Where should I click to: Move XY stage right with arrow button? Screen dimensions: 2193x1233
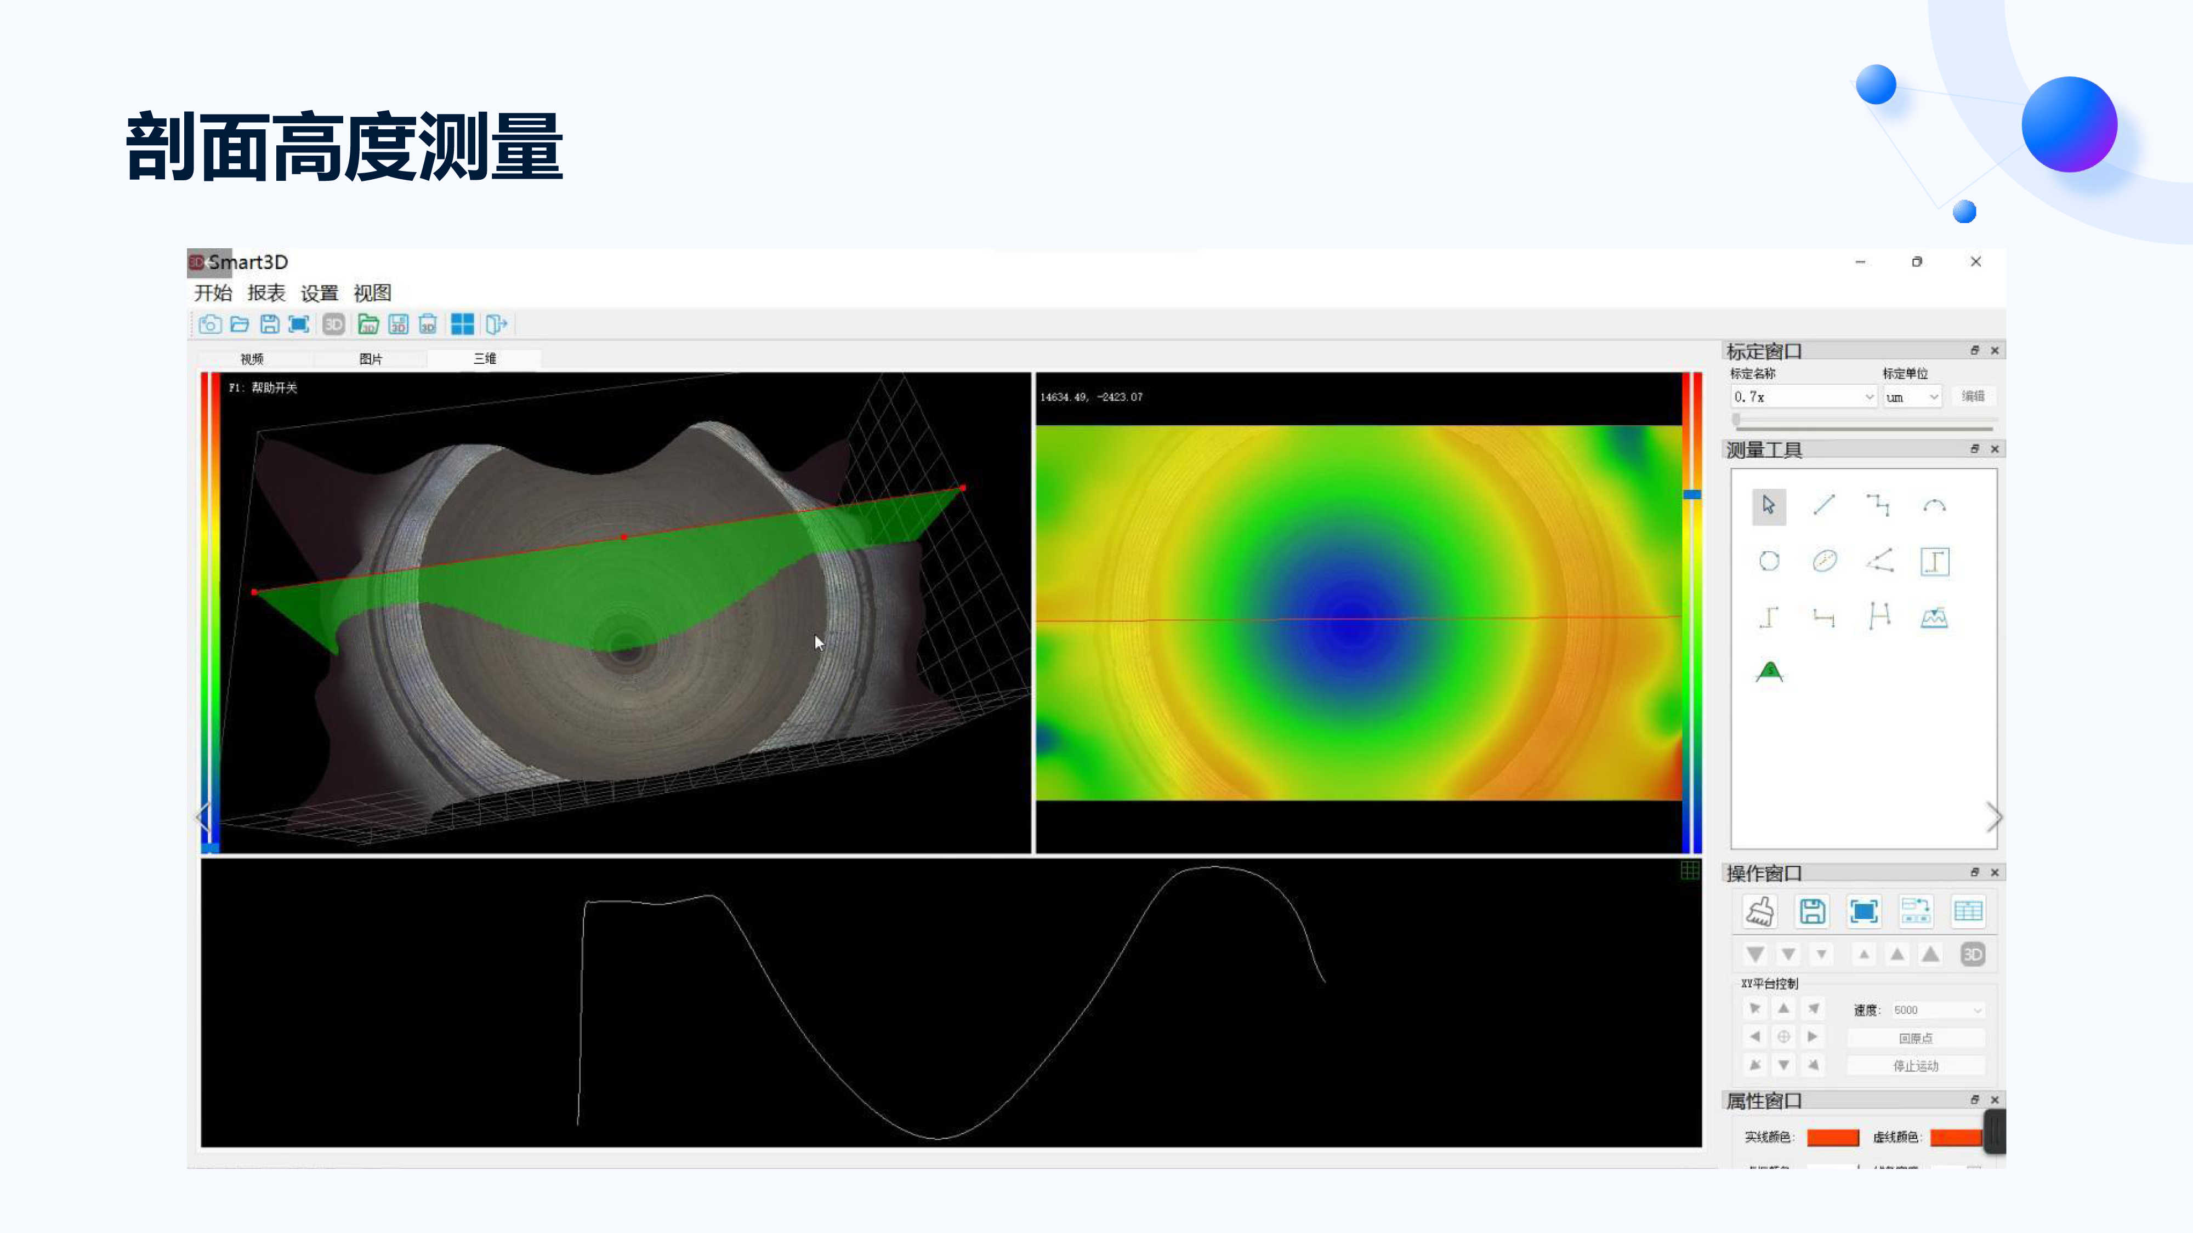[1813, 1036]
